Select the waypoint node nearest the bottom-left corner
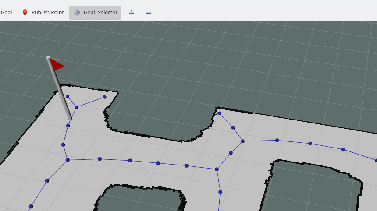 pyautogui.click(x=31, y=206)
